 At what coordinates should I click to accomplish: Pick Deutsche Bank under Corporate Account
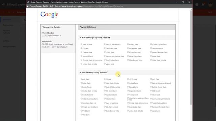(151, 48)
